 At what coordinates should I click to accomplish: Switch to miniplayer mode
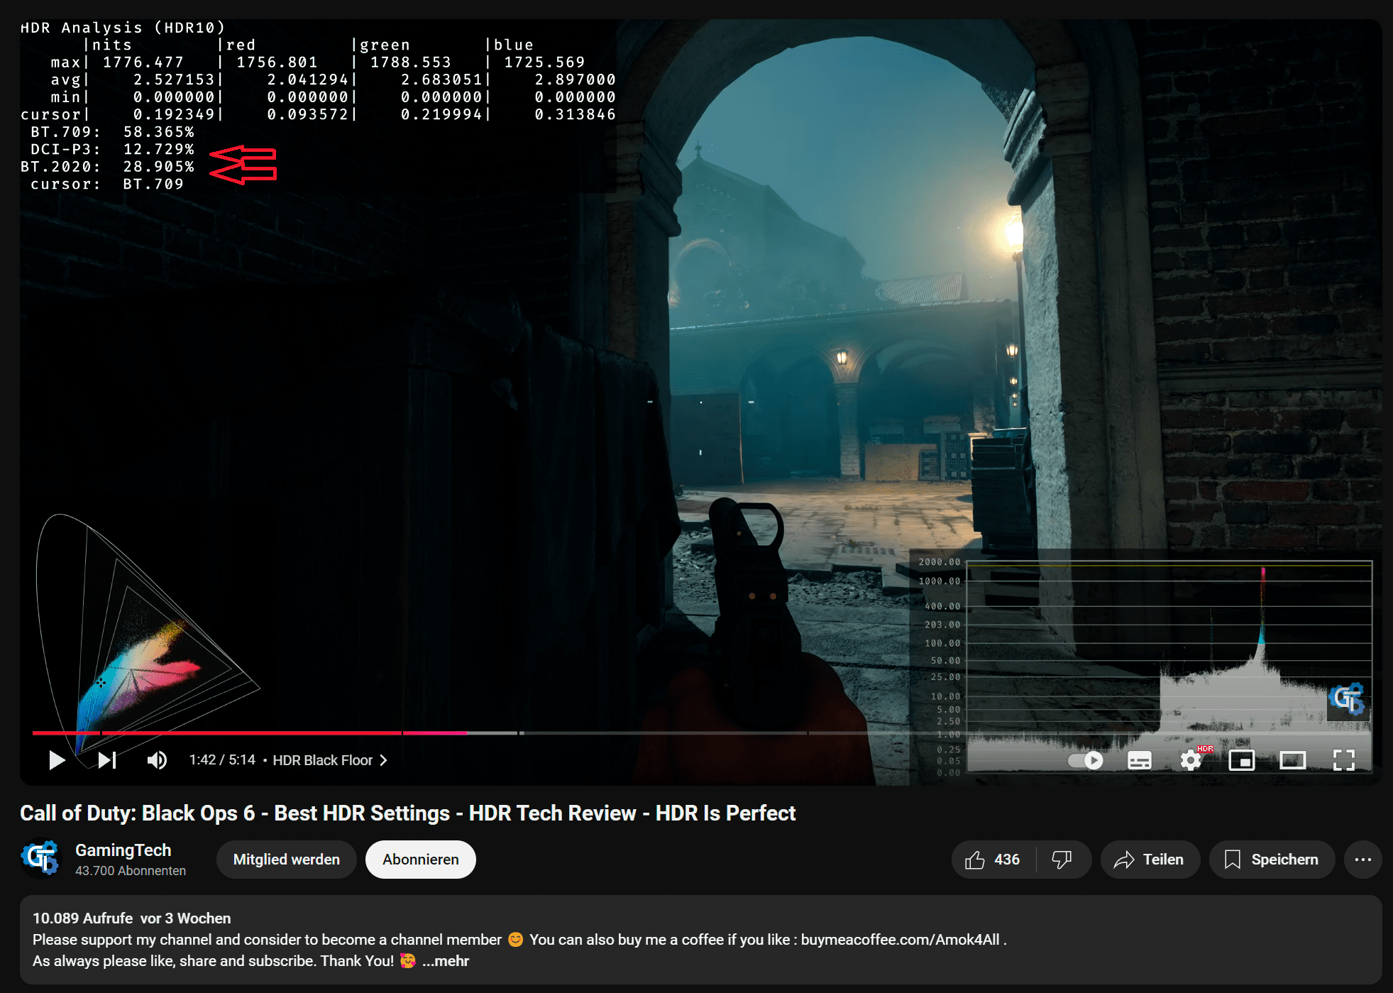1242,760
